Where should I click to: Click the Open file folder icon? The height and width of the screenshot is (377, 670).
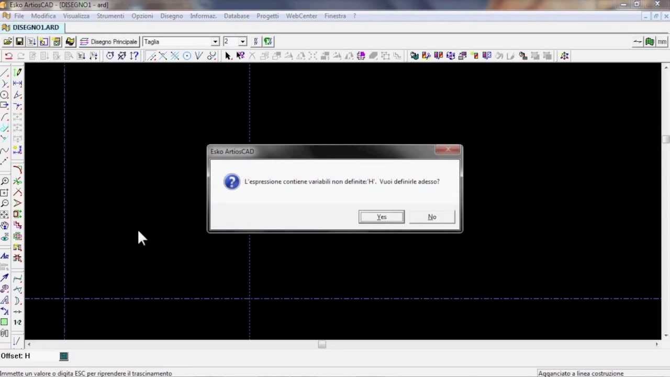(x=7, y=41)
